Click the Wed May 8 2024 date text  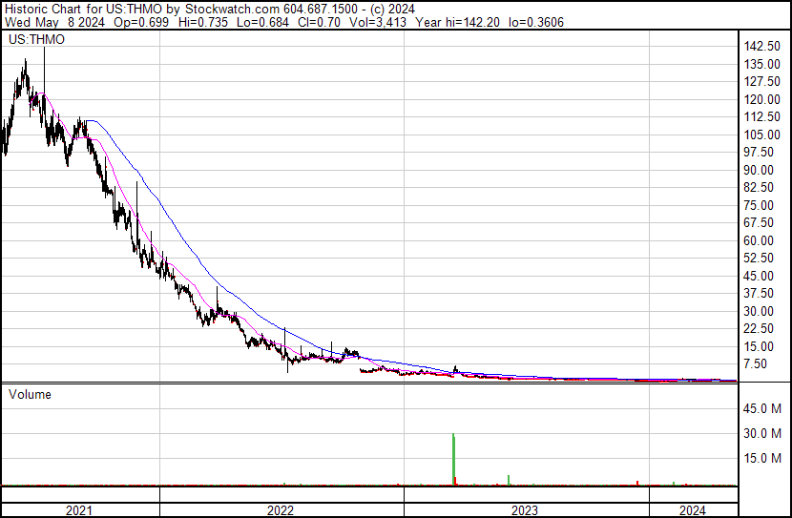[48, 22]
